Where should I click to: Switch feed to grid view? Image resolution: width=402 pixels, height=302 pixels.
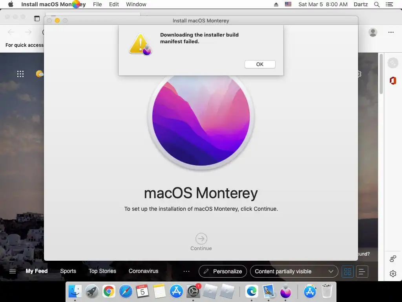pos(348,271)
